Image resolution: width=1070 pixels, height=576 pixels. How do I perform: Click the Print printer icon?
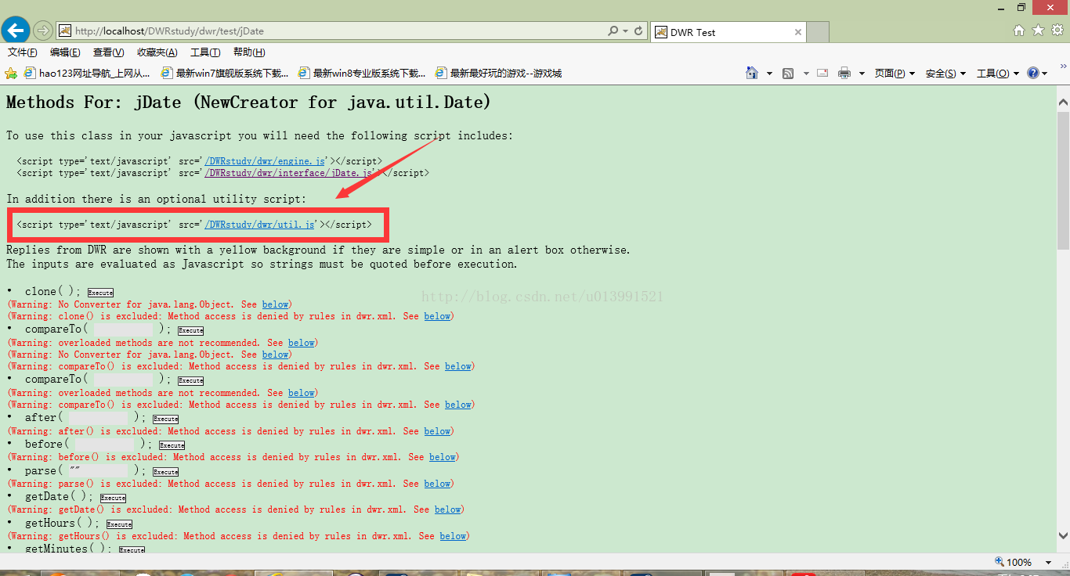click(844, 73)
